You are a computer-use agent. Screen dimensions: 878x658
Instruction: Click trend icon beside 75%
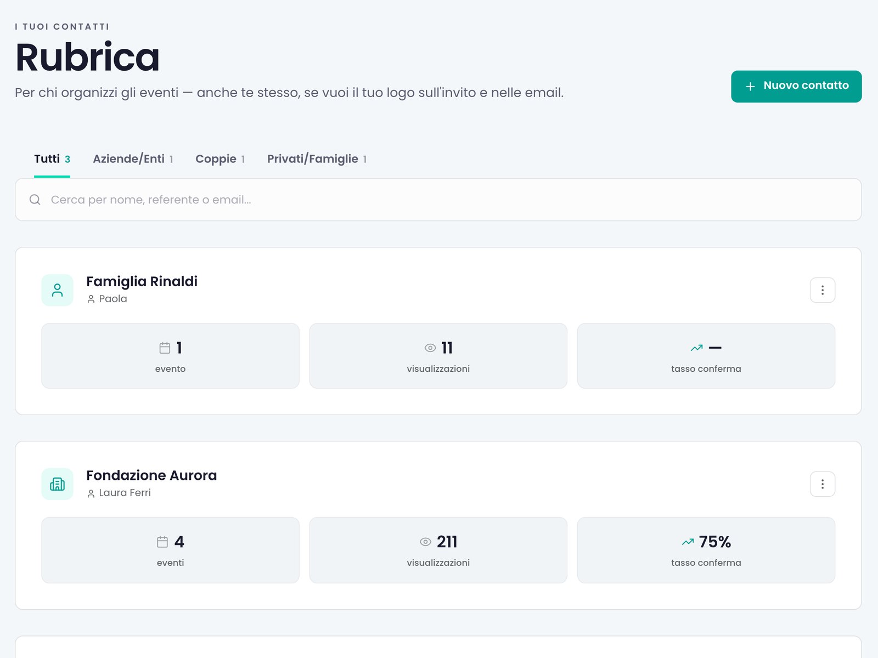coord(688,542)
